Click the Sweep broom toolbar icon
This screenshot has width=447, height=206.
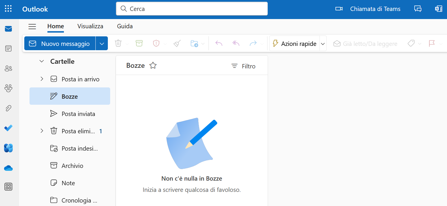(x=177, y=44)
